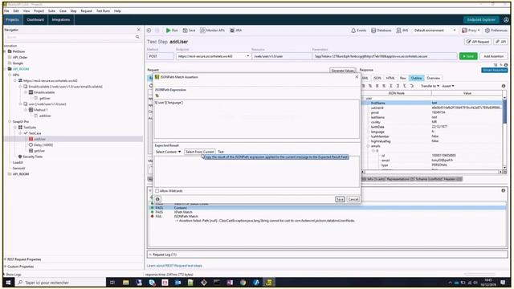Open Monitor APIs from the toolbar
514x289 pixels.
[x=212, y=31]
